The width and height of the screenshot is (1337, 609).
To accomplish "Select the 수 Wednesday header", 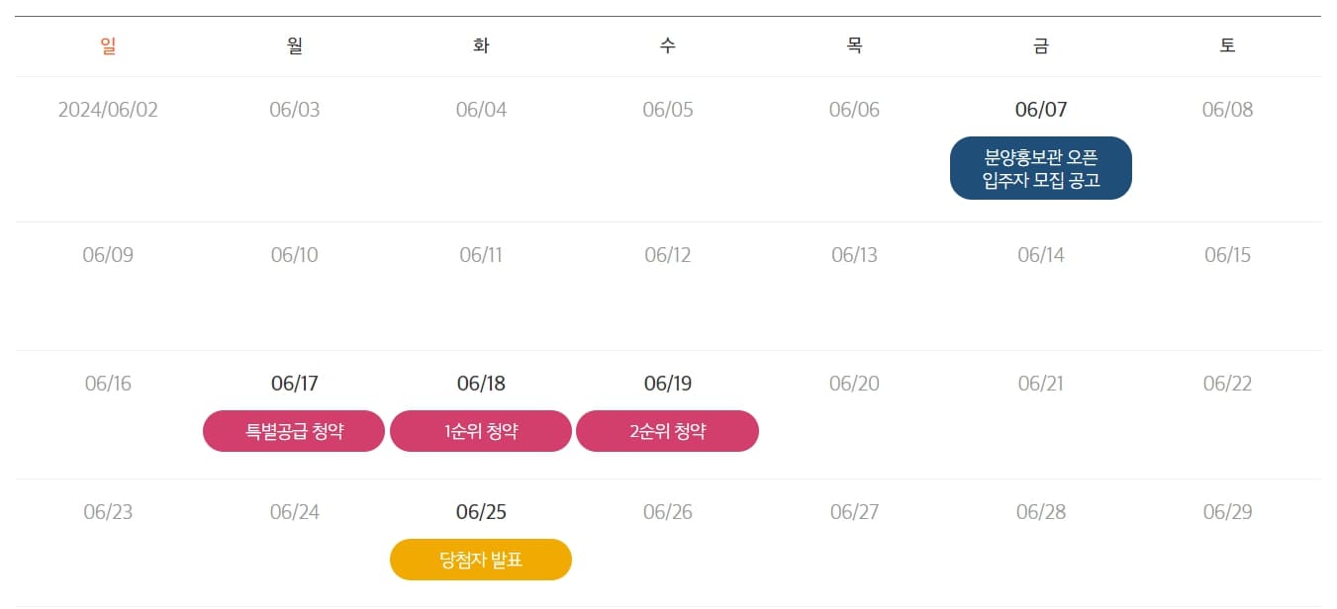I will coord(668,45).
